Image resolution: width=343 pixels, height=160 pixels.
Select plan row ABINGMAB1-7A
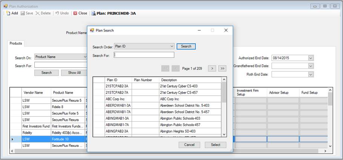coord(157,125)
